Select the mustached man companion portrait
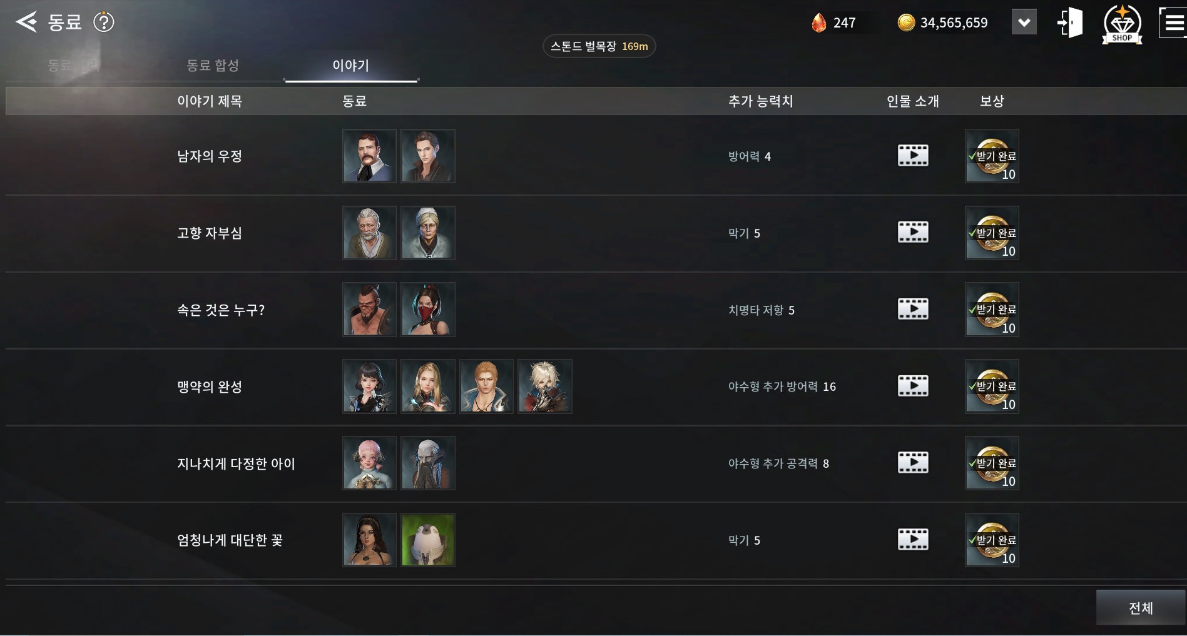This screenshot has width=1187, height=636. point(369,156)
